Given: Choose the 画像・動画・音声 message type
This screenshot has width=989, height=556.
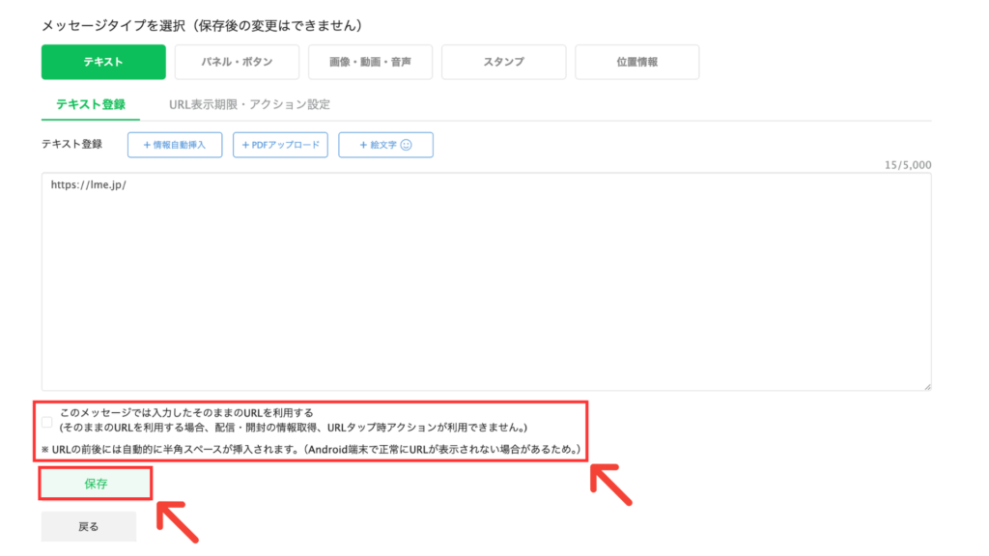Looking at the screenshot, I should (x=370, y=62).
